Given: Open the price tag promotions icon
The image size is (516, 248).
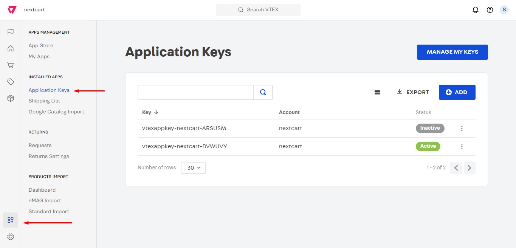Looking at the screenshot, I should point(11,82).
